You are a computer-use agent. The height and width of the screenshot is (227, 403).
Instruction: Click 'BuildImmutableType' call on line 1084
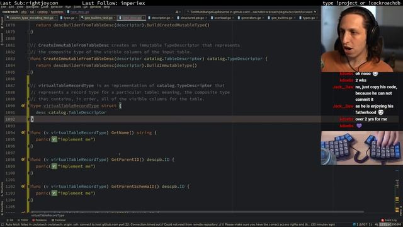coord(169,66)
